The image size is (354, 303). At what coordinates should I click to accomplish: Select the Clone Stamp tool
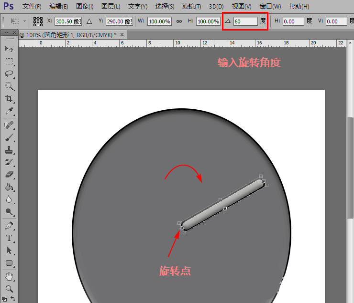(x=9, y=150)
